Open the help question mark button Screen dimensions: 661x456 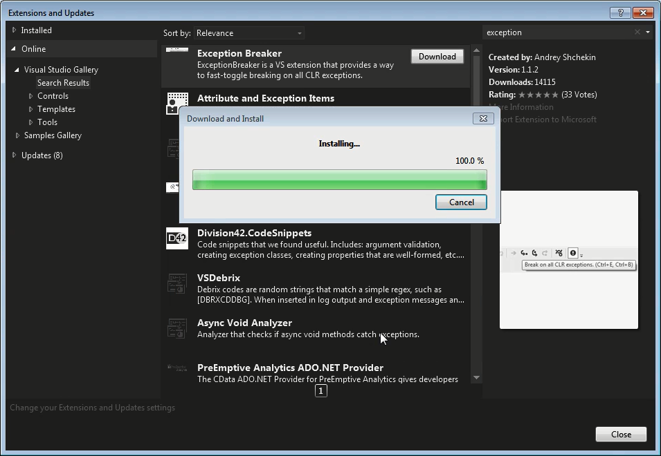(x=620, y=13)
